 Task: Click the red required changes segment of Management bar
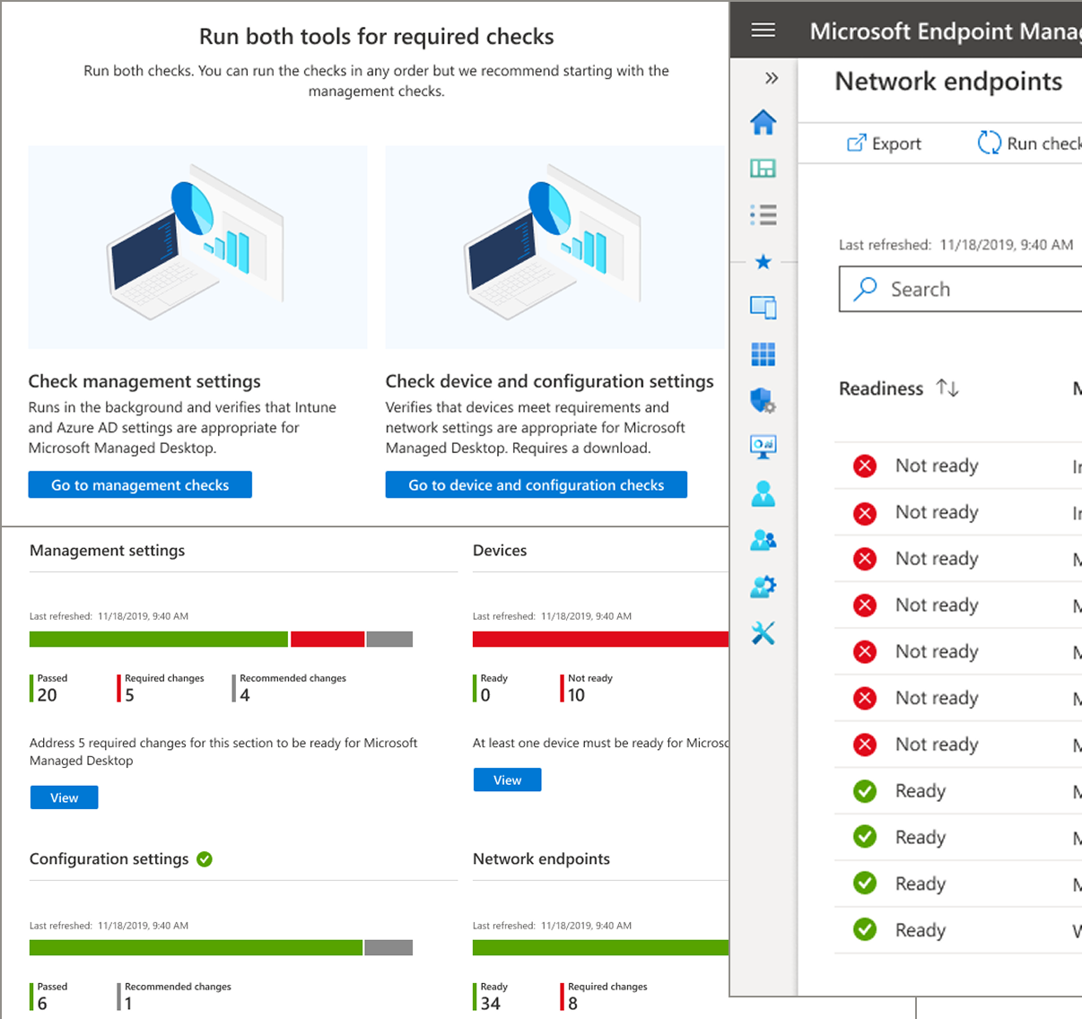tap(327, 640)
